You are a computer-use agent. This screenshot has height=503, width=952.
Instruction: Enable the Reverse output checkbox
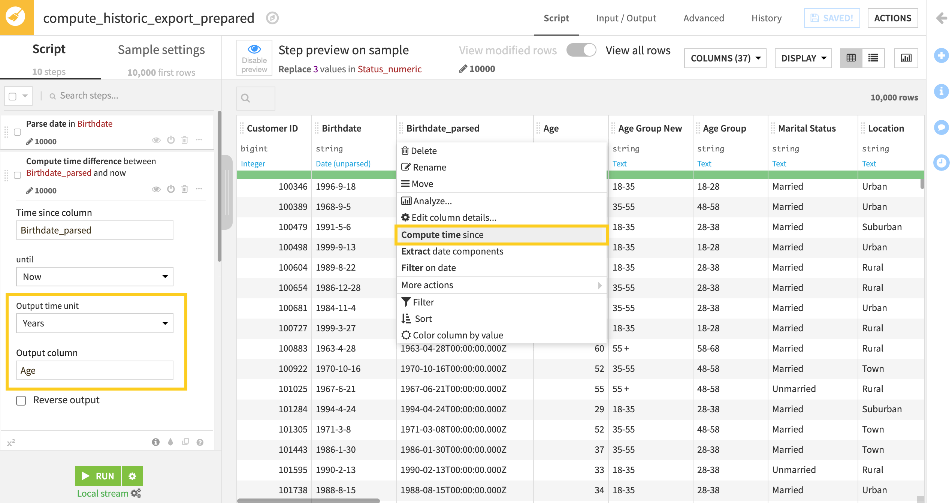point(21,400)
